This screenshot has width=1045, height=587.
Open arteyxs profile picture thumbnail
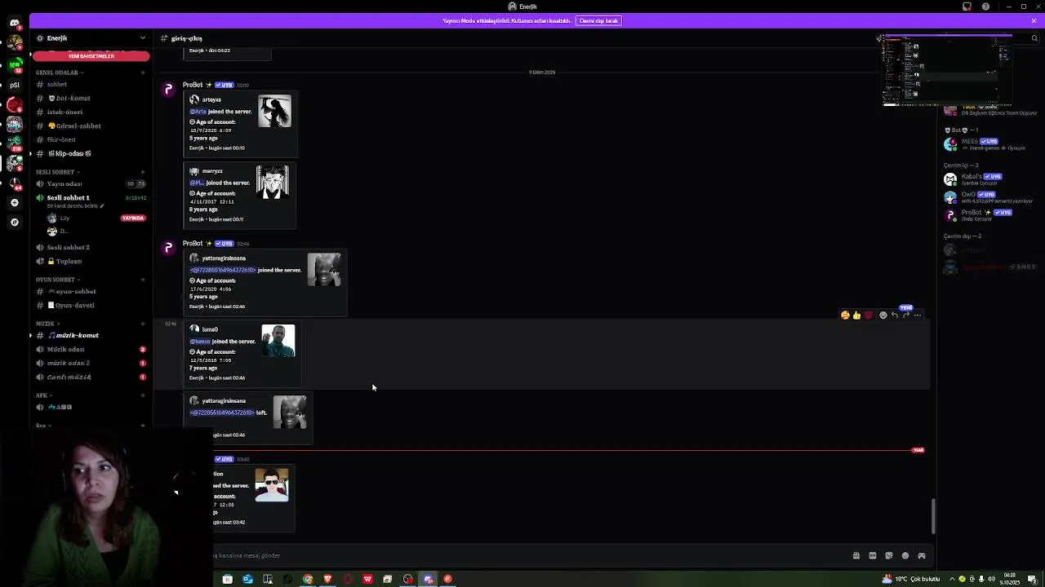pyautogui.click(x=274, y=112)
